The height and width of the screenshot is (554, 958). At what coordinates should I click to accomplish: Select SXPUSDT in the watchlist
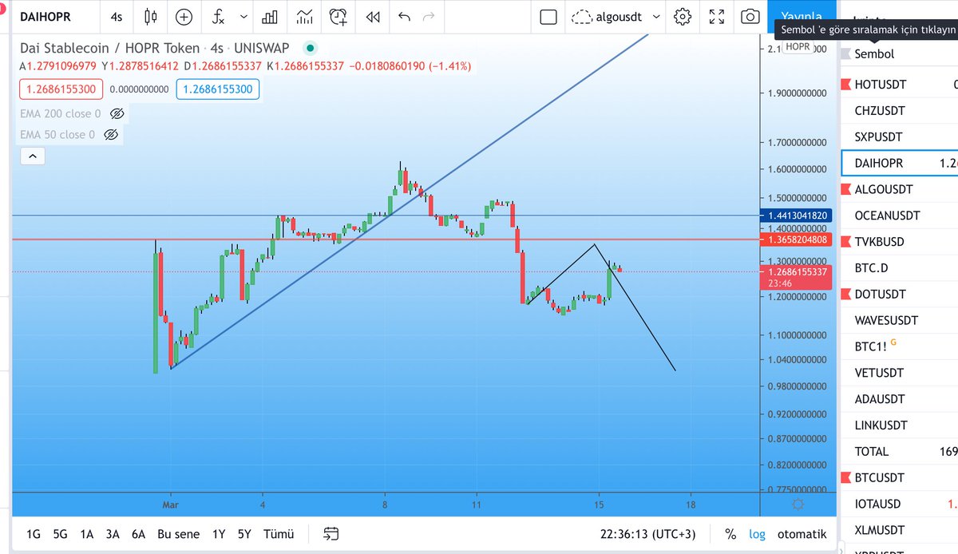pyautogui.click(x=899, y=137)
